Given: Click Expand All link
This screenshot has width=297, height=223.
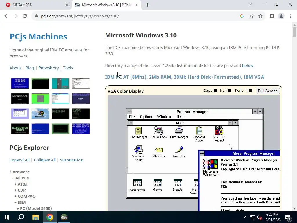Looking at the screenshot, I should 19,160.
